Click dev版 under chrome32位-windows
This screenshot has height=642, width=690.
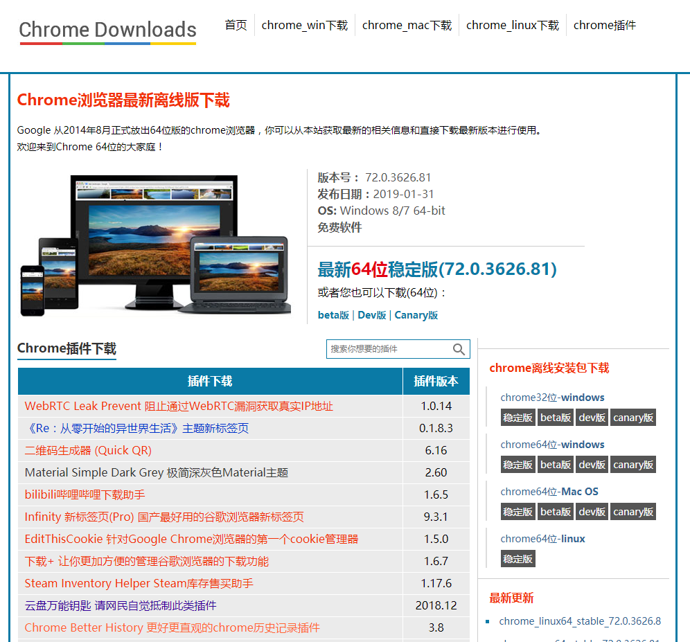pyautogui.click(x=592, y=418)
